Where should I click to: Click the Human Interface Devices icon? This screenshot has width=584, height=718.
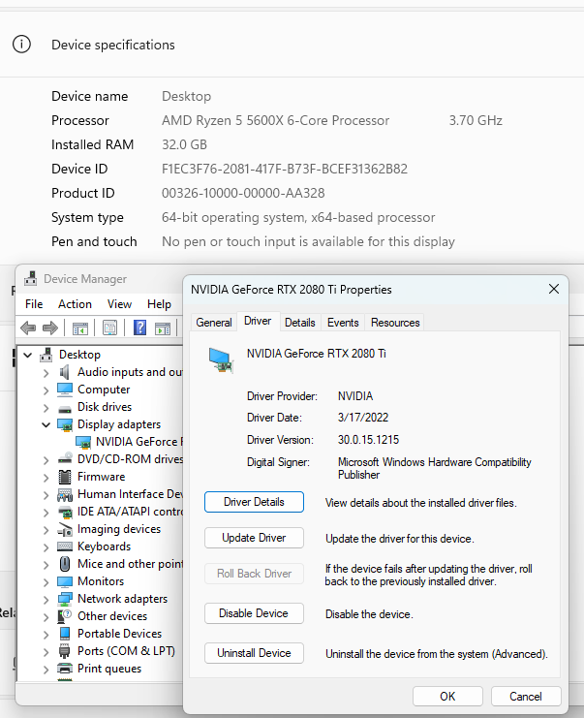(x=65, y=494)
